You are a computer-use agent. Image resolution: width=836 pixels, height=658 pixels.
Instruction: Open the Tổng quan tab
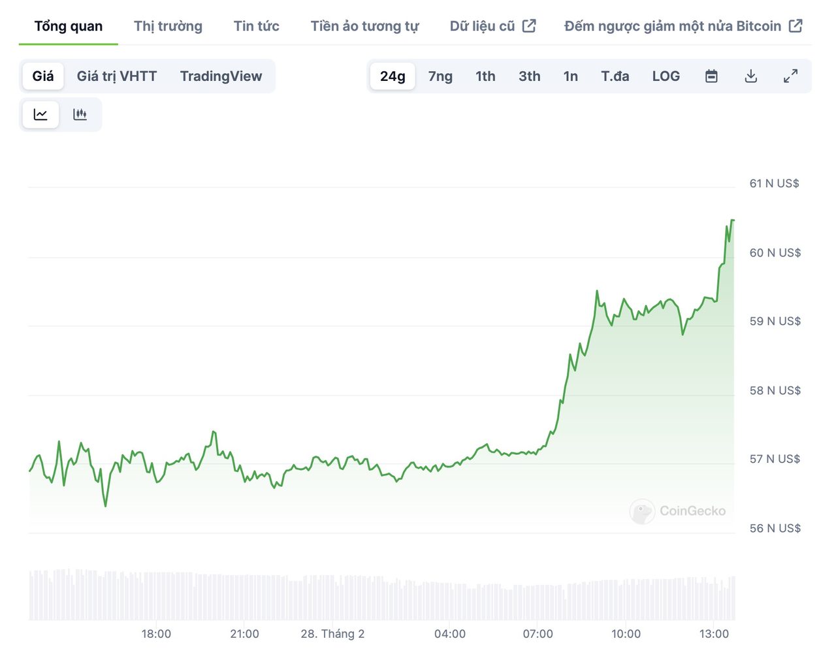(x=69, y=26)
